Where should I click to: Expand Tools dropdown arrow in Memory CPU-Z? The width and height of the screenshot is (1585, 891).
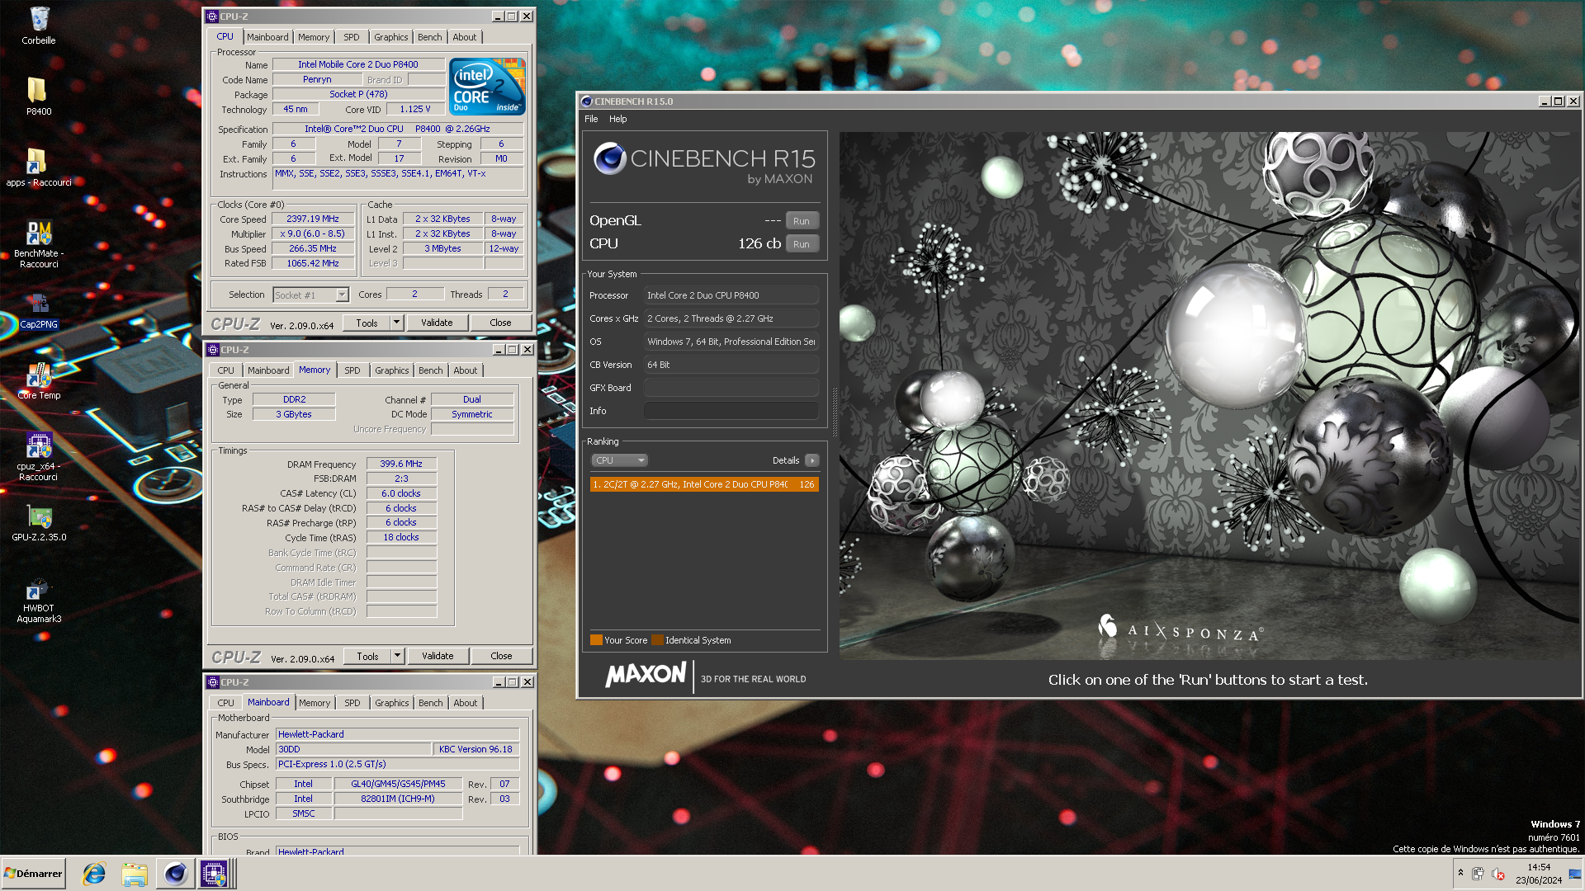pyautogui.click(x=397, y=656)
